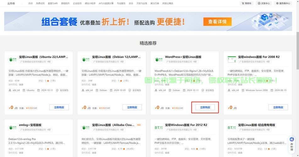Screen dimensions: 299x157
Task: Click the 成交: 33411单 text
Action: click(89, 149)
